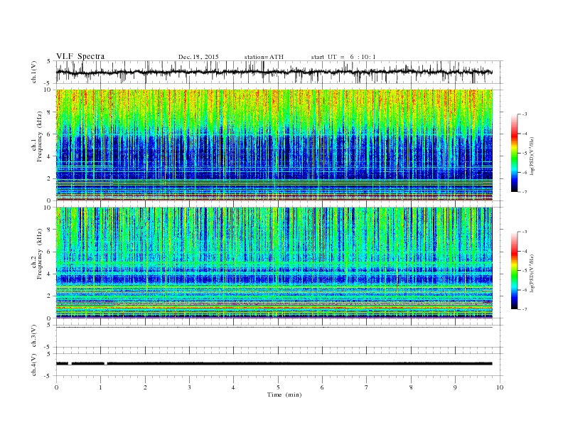Click time axis tick label "2"
The height and width of the screenshot is (435, 563).
coord(145,387)
